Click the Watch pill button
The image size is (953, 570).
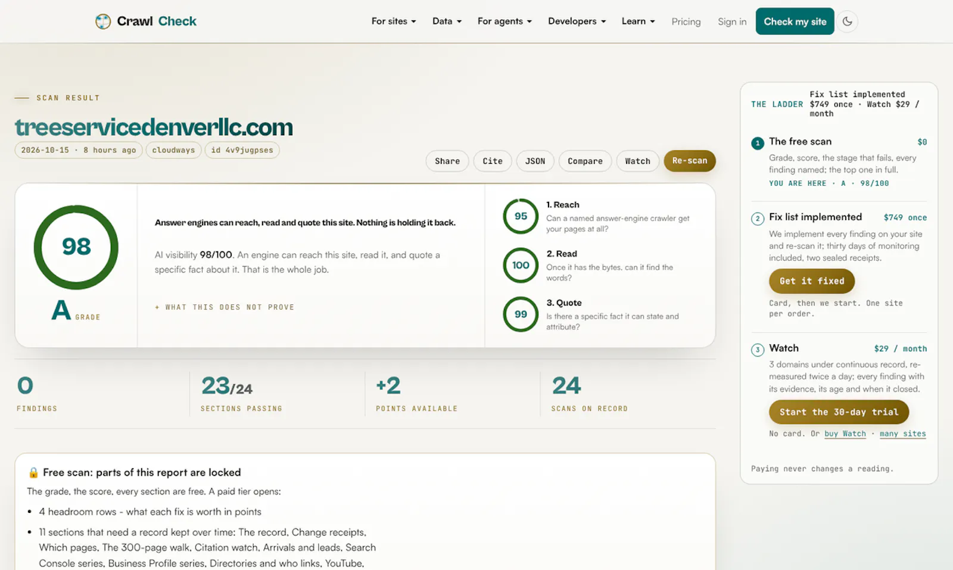pos(637,161)
